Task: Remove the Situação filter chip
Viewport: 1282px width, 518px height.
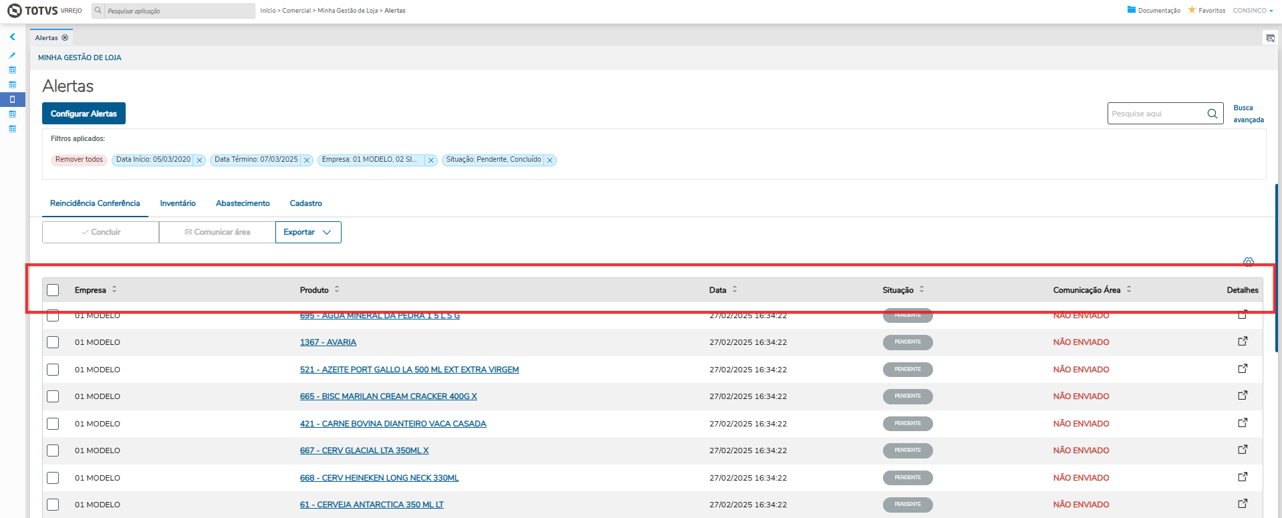Action: pyautogui.click(x=549, y=160)
